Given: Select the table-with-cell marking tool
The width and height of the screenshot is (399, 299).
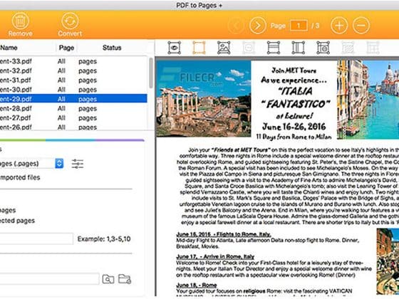Looking at the screenshot, I should (x=323, y=48).
